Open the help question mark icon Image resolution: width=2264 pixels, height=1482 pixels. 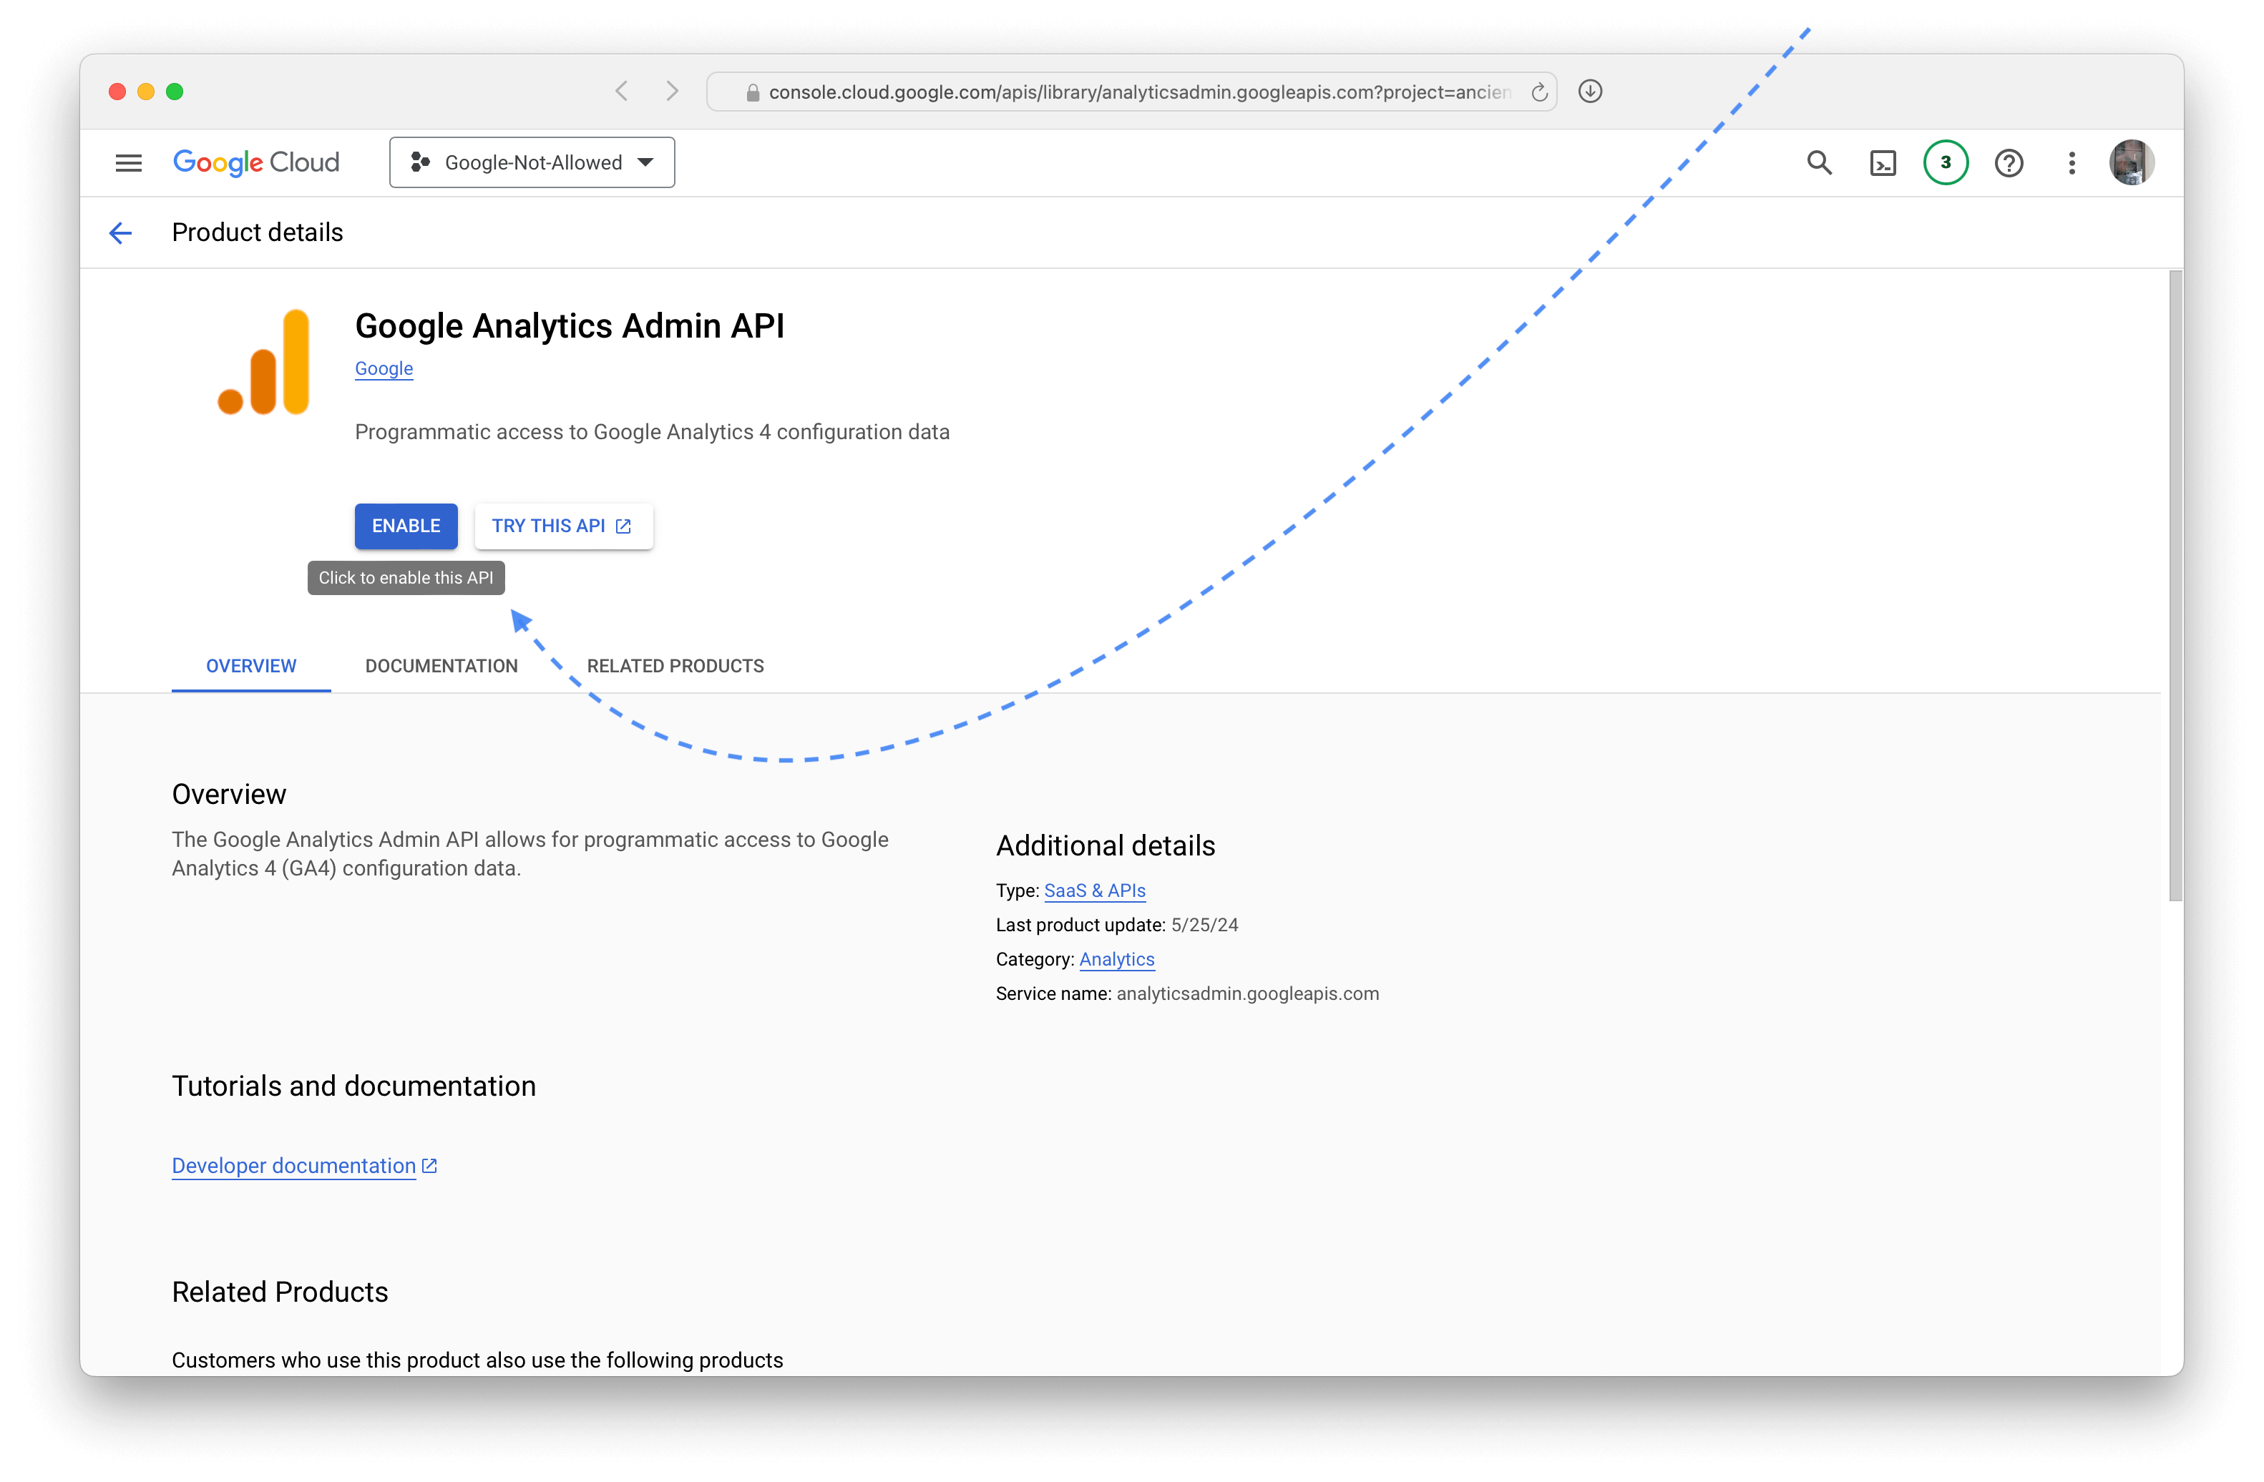coord(2008,164)
